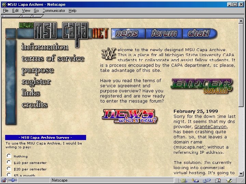Click the vertical scrollbar up arrow
The width and height of the screenshot is (246, 184).
241,21
